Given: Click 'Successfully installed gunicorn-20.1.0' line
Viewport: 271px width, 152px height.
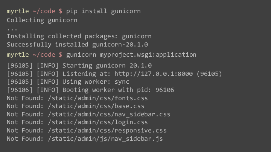Looking at the screenshot, I should pos(77,45).
